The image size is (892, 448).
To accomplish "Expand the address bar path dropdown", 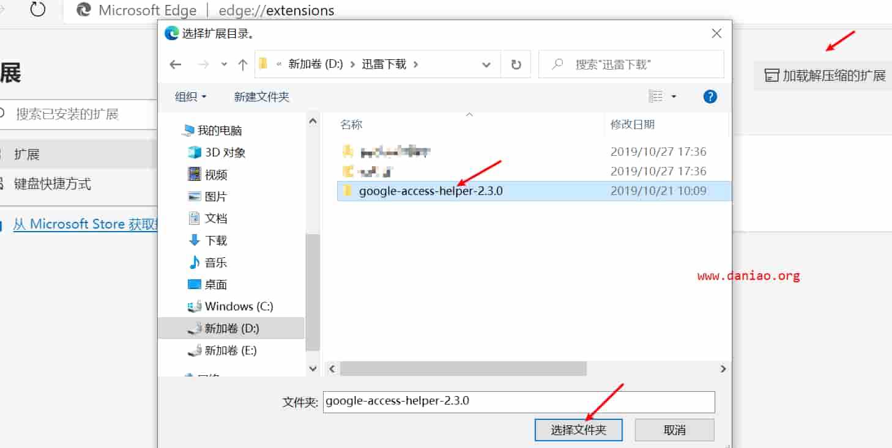I will click(x=486, y=65).
